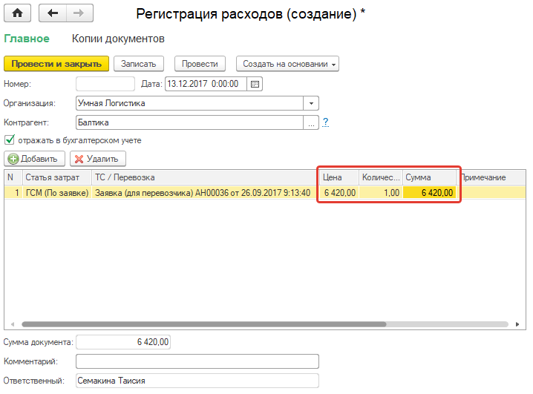Click the help question mark link
This screenshot has height=394, width=533.
point(326,122)
